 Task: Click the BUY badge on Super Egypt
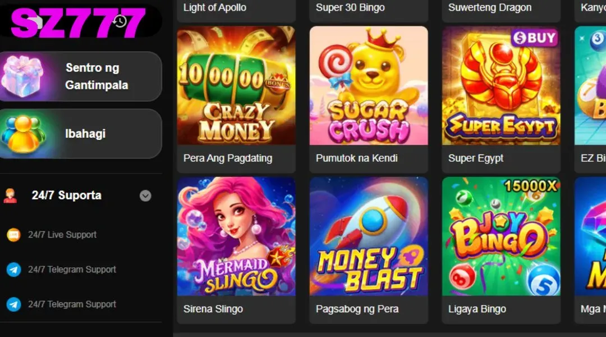click(534, 38)
